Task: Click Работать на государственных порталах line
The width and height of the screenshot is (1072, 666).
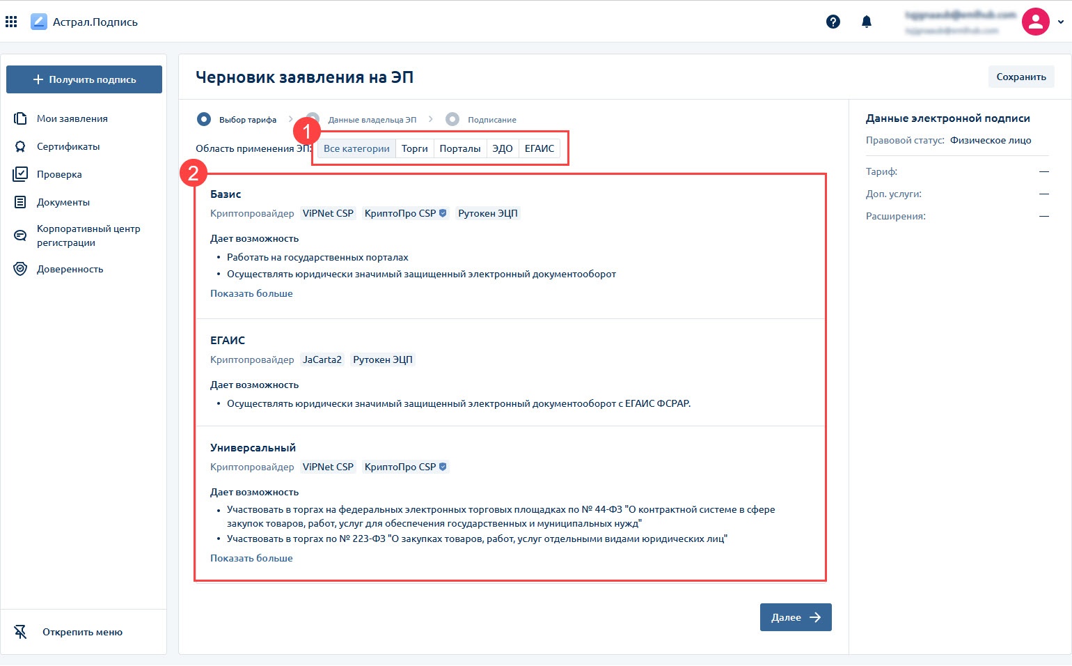Action: click(317, 257)
